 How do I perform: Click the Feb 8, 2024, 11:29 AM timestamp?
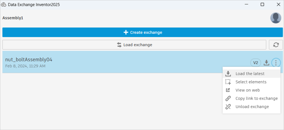coord(25,66)
